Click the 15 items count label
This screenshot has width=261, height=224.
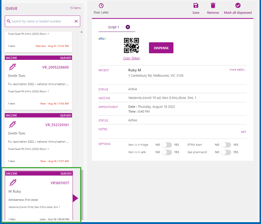click(x=75, y=8)
